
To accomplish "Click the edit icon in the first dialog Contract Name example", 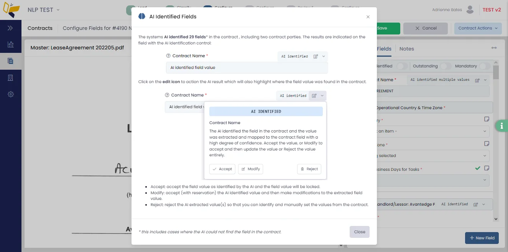I will click(x=316, y=56).
